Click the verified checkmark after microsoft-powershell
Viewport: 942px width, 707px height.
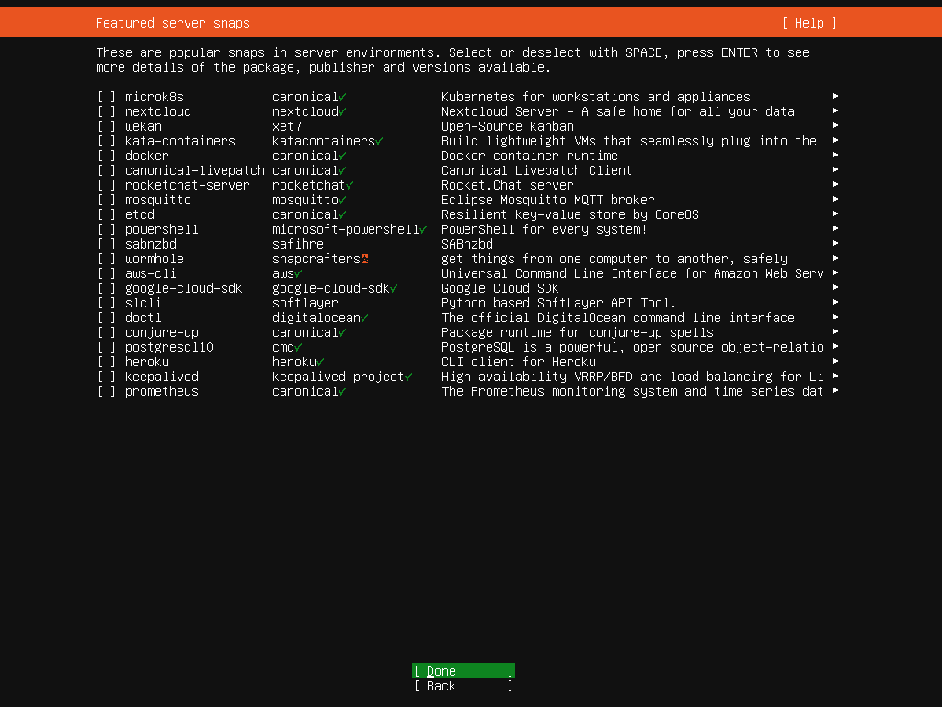[x=423, y=229]
